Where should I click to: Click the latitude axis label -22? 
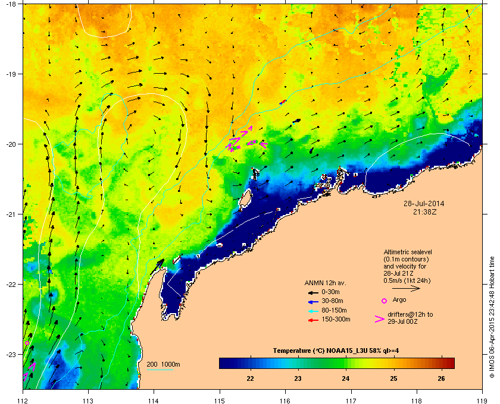(x=11, y=285)
